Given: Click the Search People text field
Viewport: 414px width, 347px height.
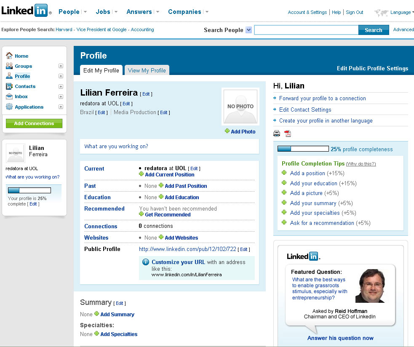Looking at the screenshot, I should pos(306,30).
